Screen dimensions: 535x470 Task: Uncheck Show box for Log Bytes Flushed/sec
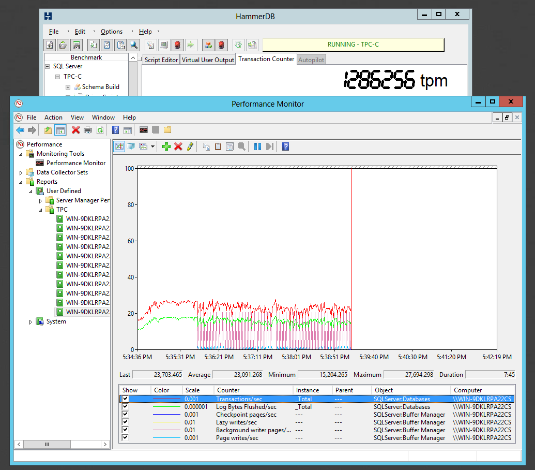pyautogui.click(x=125, y=406)
